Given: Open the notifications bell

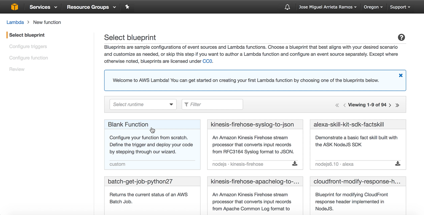Looking at the screenshot, I should 287,7.
